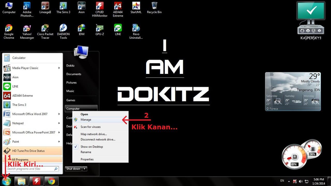Expand Media Player Classic submenu arrow
The height and width of the screenshot is (186, 331).
(x=59, y=68)
